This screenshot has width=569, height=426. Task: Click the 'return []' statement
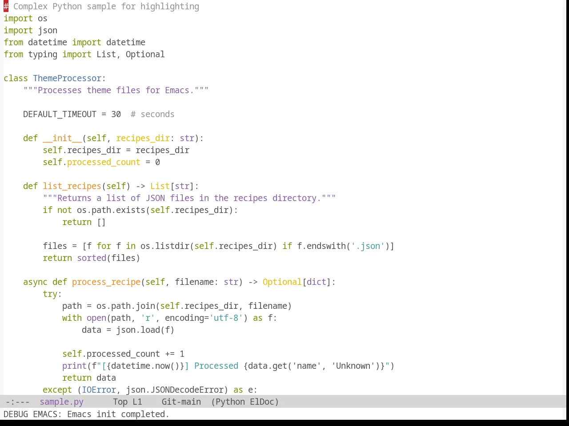(84, 222)
